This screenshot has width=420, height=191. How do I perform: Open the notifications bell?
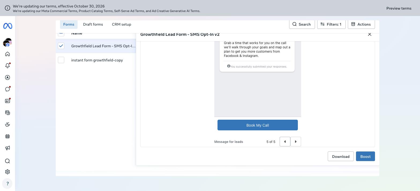[7, 66]
